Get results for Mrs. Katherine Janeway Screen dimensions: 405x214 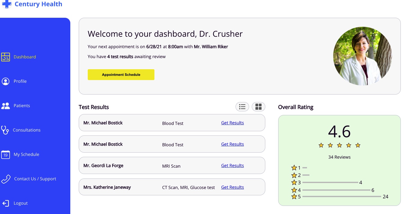(232, 187)
